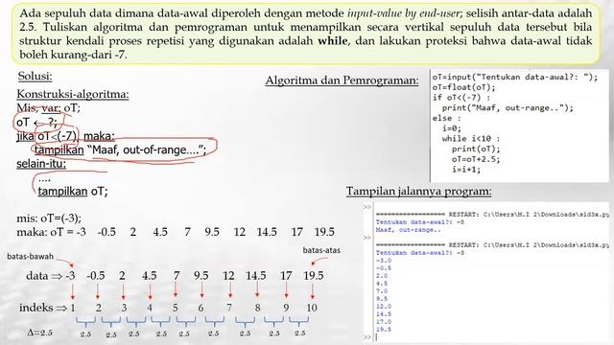
Task: Select the code line "print(oT);"
Action: 476,149
